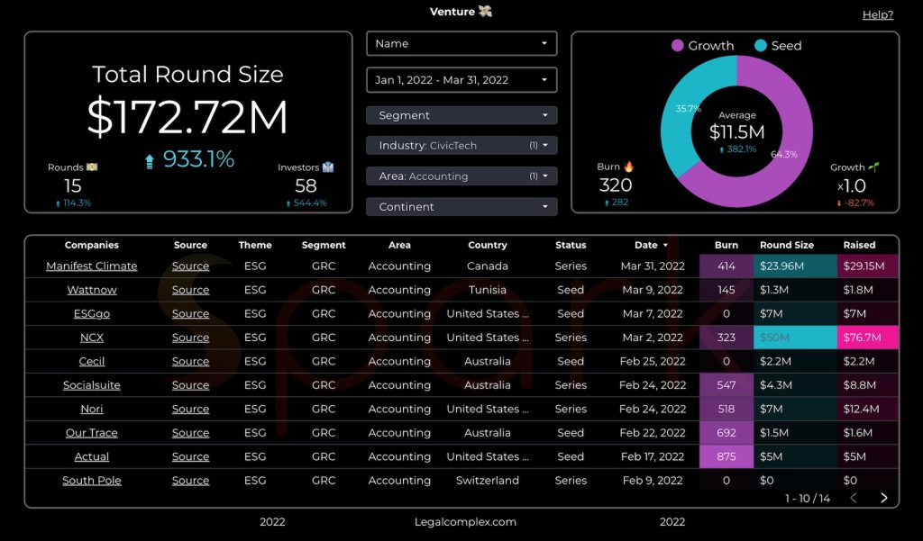Open the Cecil company link

pyautogui.click(x=92, y=361)
